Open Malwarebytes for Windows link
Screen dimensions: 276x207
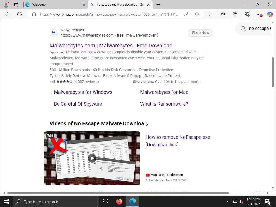[x=83, y=92]
